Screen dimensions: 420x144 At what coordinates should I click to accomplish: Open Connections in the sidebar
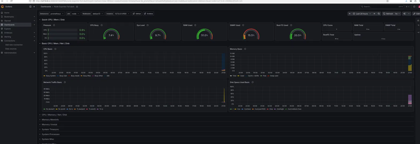coord(10,41)
